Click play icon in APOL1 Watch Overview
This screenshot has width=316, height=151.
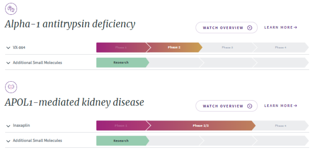250,106
